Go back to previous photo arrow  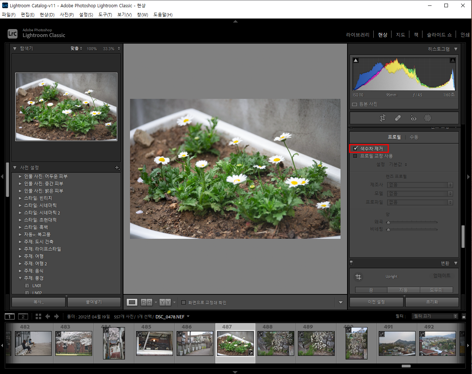pyautogui.click(x=47, y=317)
